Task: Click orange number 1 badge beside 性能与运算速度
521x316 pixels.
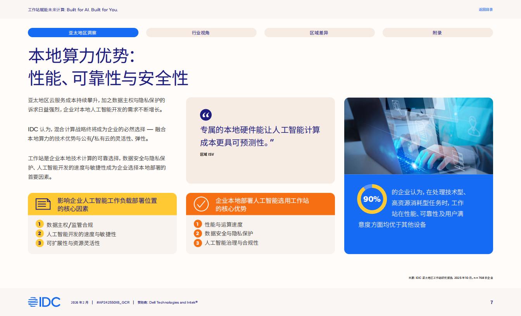Action: (x=198, y=224)
